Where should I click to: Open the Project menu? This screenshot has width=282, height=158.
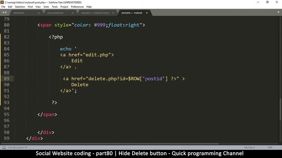[64, 7]
